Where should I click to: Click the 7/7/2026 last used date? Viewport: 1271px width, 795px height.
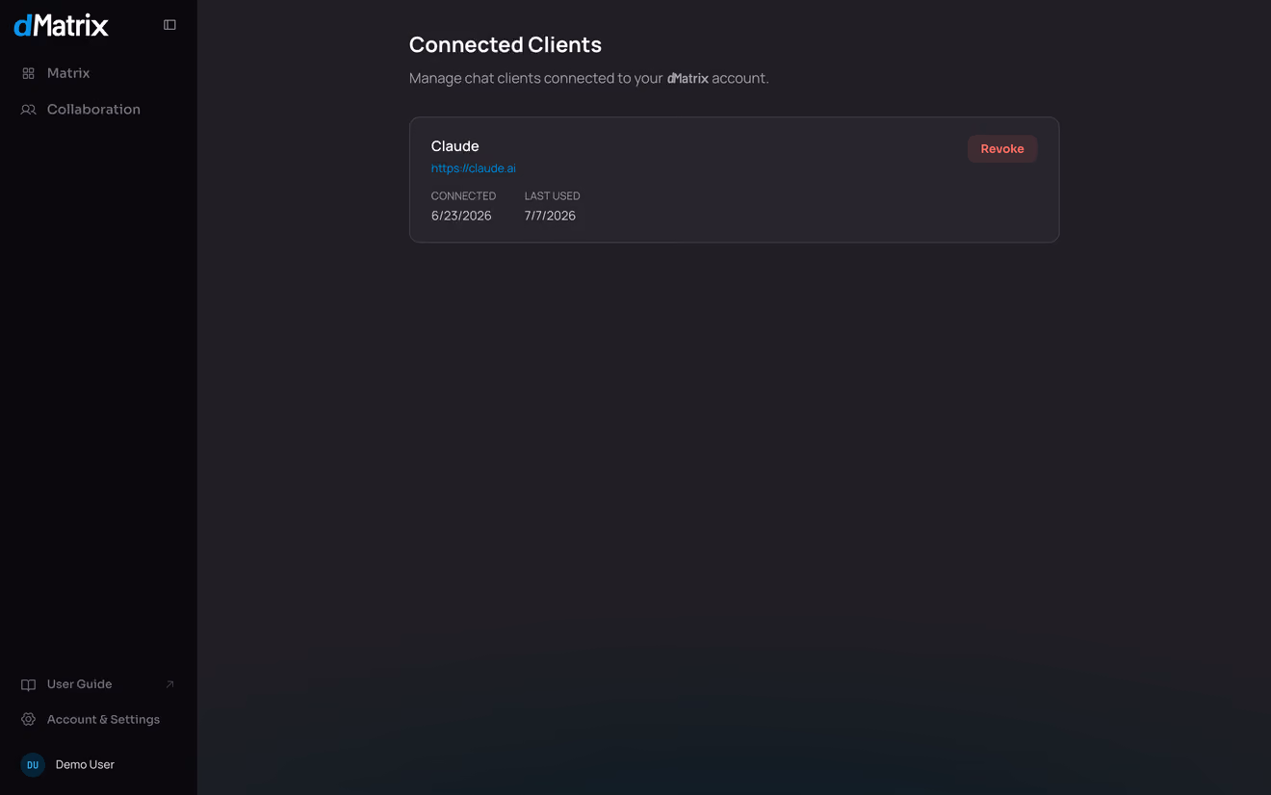tap(551, 216)
